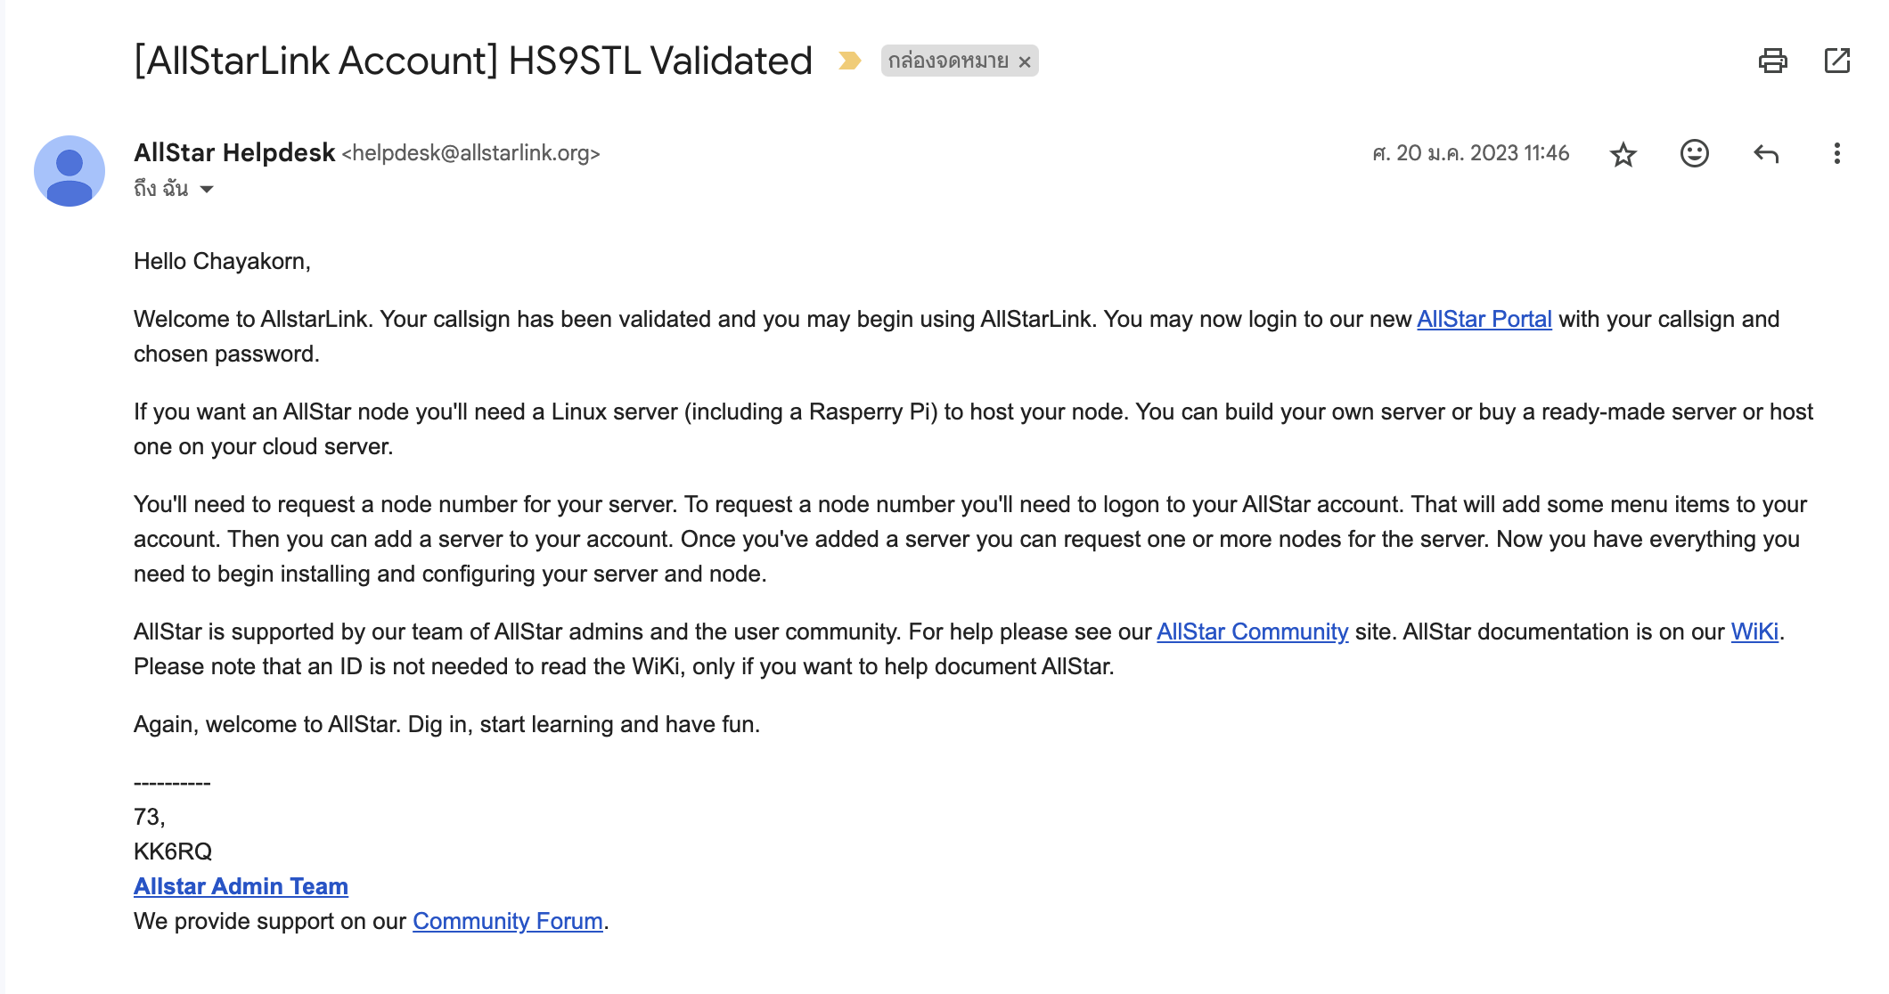This screenshot has height=994, width=1889.
Task: Visit the AllStar Community link
Action: (1252, 631)
